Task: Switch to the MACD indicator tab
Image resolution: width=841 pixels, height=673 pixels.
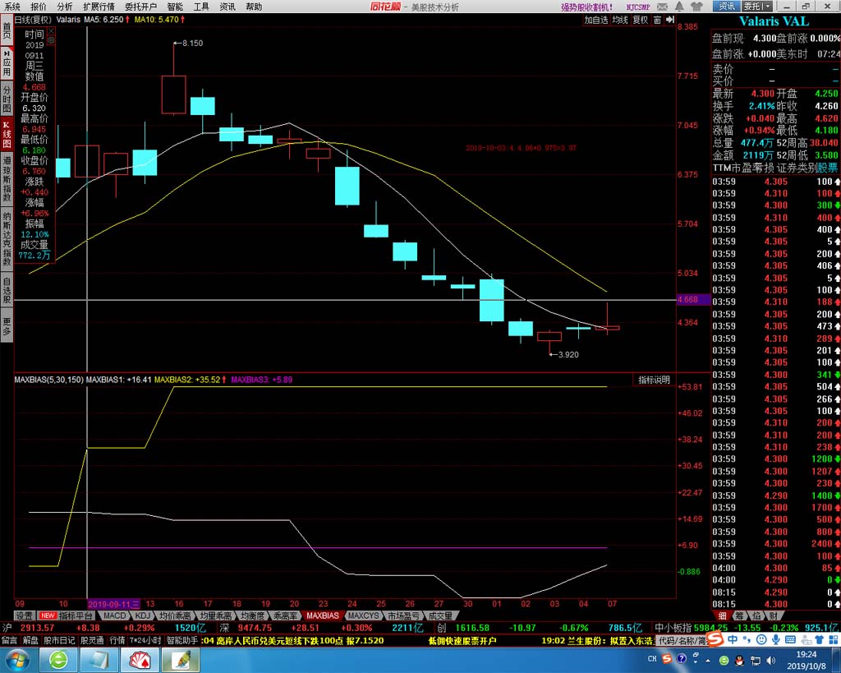Action: point(114,615)
